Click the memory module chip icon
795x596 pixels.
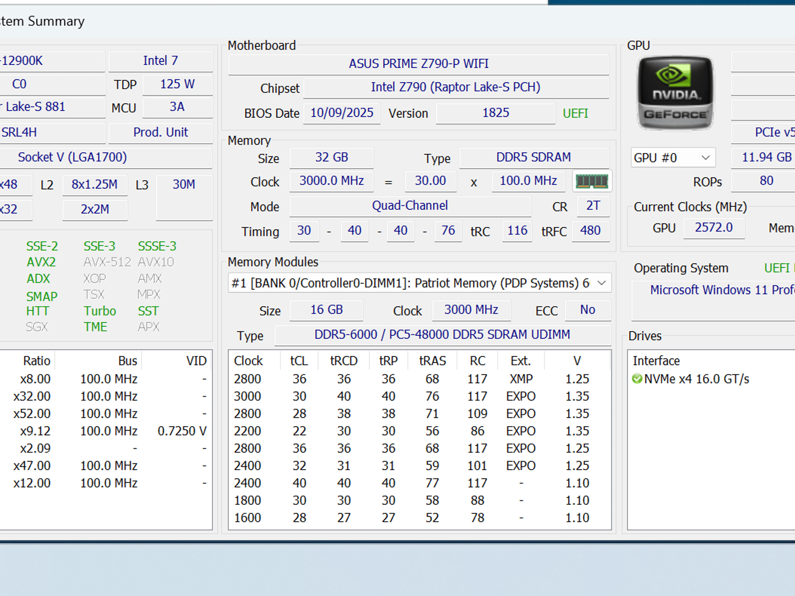[x=592, y=181]
